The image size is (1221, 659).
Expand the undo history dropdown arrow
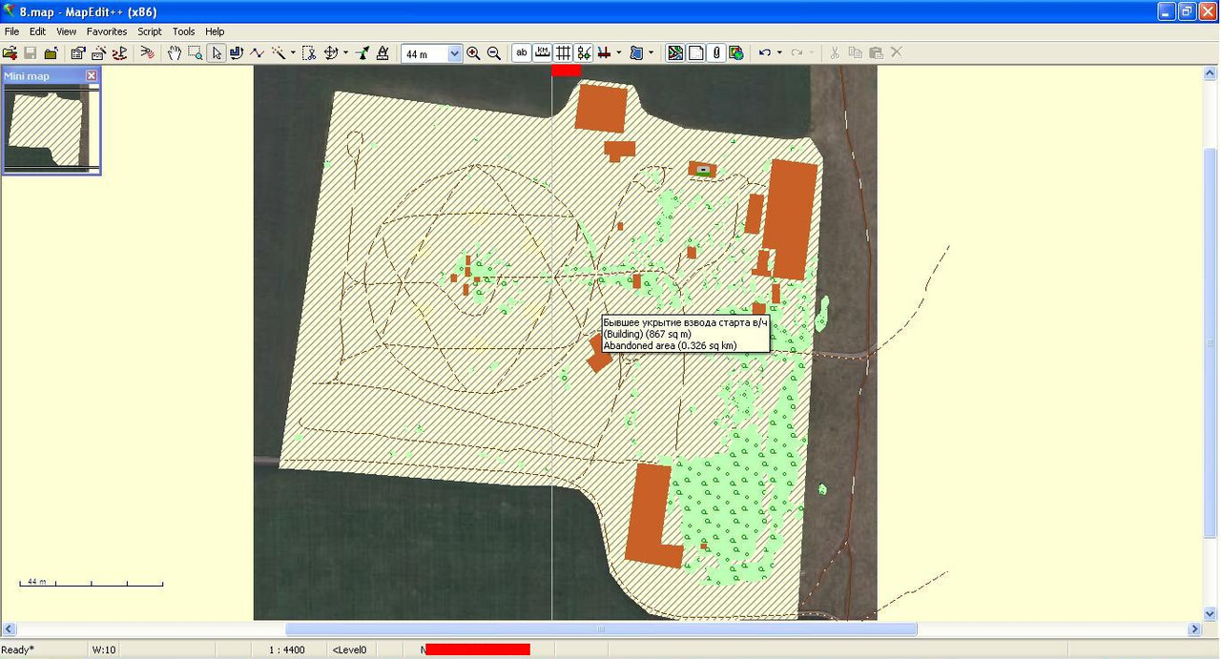point(779,53)
